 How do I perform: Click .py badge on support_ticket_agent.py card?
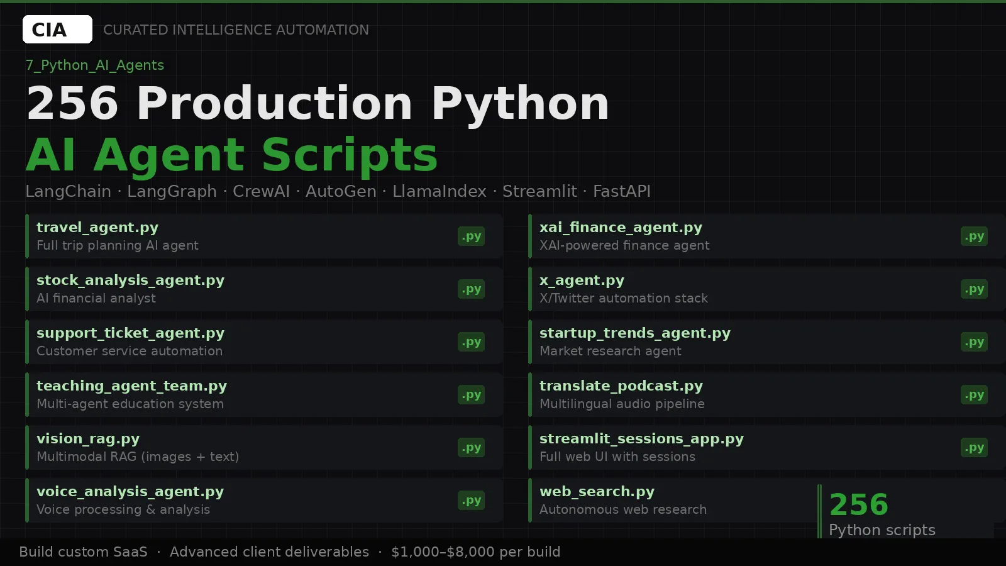click(x=471, y=342)
